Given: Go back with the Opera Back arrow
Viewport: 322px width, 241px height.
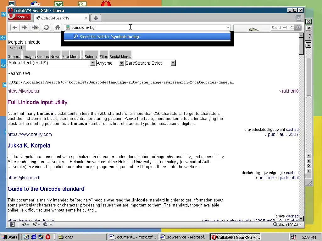Looking at the screenshot, I should 15,28.
